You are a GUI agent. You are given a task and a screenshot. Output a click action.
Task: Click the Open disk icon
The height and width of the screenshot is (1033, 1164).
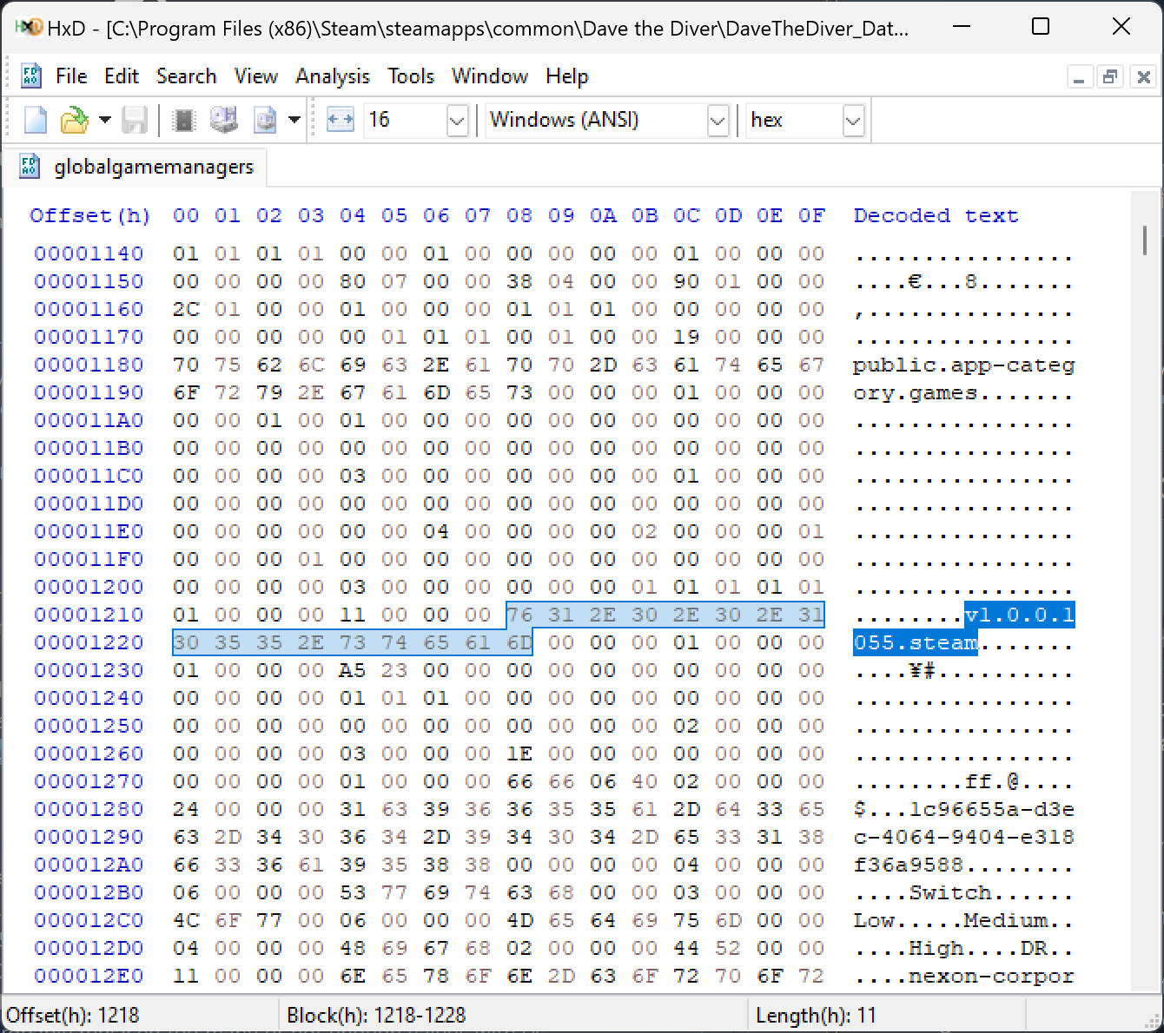coord(224,120)
